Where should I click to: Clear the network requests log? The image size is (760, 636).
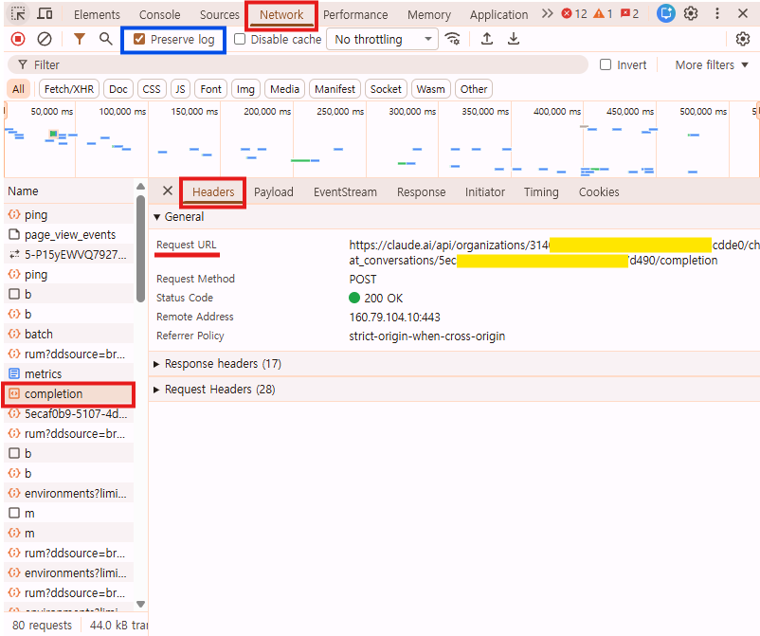(x=43, y=38)
